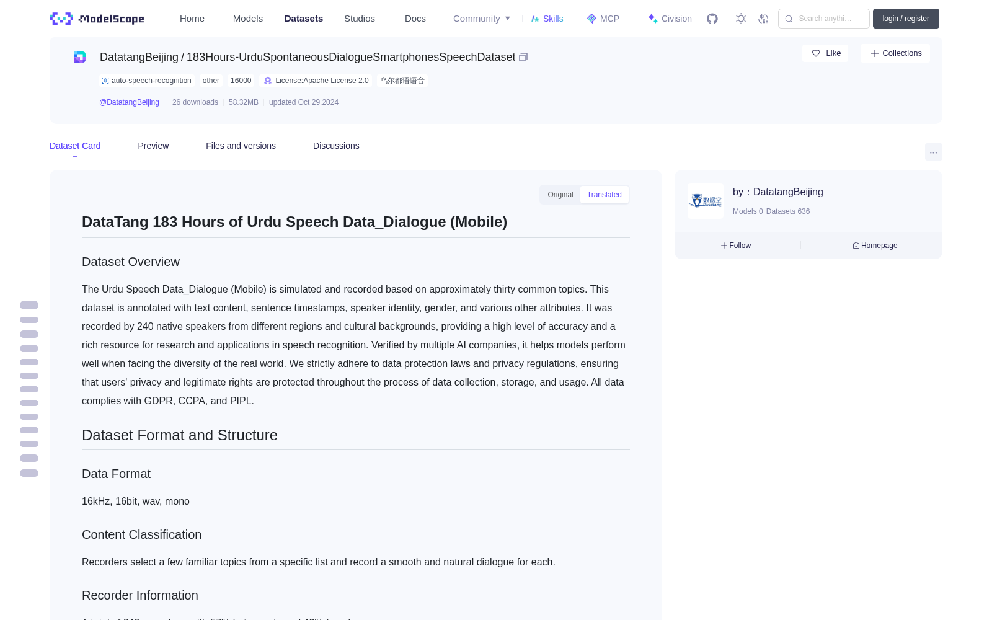The image size is (992, 620).
Task: Click the ModelScope logo
Action: coord(97,19)
